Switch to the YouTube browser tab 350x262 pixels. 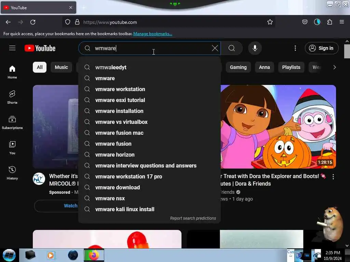click(x=38, y=8)
